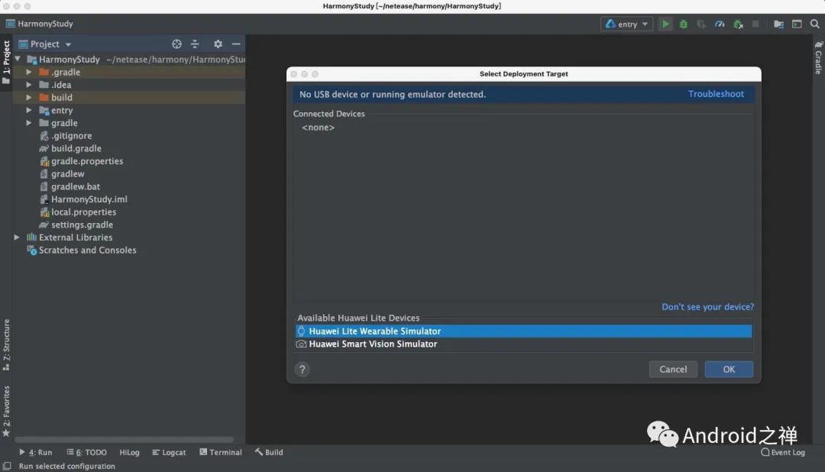Open the Logcat tool window
Viewport: 825px width, 472px height.
(169, 452)
